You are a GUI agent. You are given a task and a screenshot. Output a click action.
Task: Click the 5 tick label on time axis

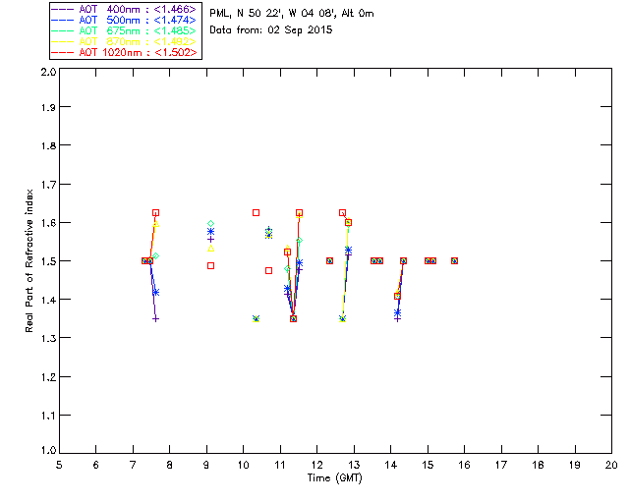click(x=59, y=465)
